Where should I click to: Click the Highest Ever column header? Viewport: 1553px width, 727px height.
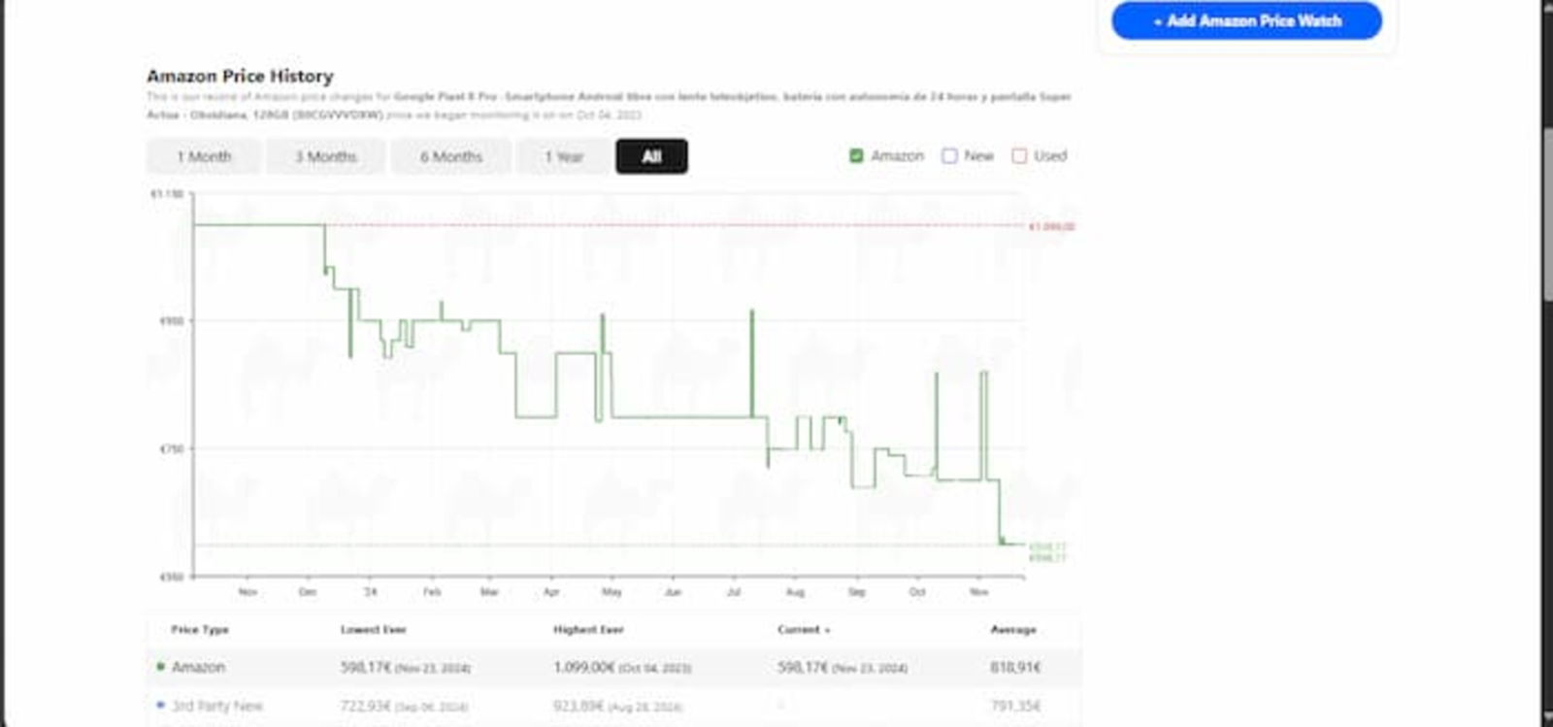[588, 630]
